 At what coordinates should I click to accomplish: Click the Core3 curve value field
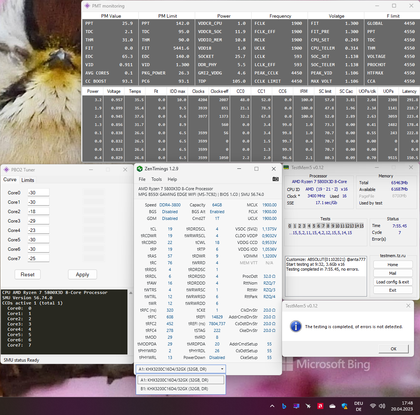(39, 221)
